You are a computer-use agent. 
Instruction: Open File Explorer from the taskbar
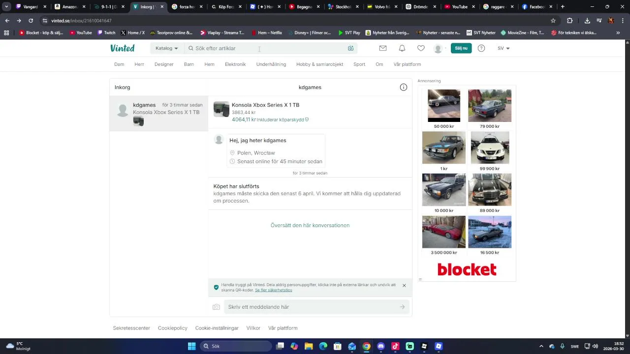pyautogui.click(x=309, y=346)
